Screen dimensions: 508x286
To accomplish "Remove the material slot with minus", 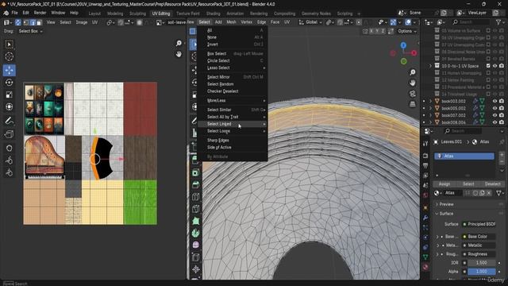I will [502, 161].
